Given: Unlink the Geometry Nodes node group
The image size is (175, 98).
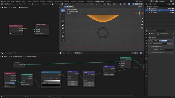Looking at the screenshot, I should coord(172,44).
